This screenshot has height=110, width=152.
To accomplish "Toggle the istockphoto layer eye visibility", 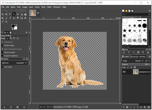I will point(124,72).
